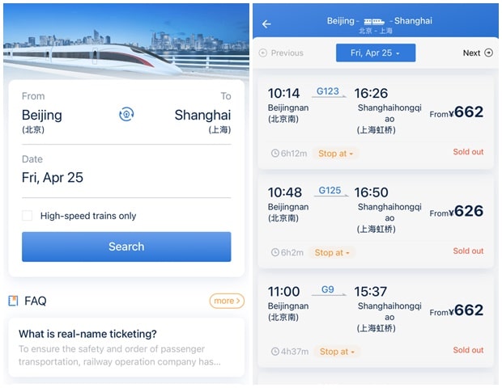Click the Previous day arrow icon

coord(263,53)
